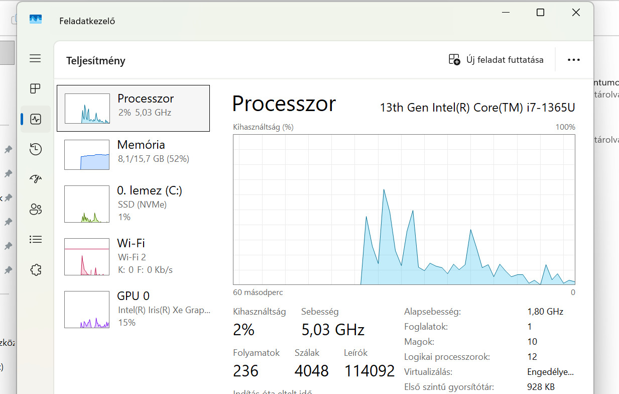Open the Processes page icon

(x=35, y=89)
